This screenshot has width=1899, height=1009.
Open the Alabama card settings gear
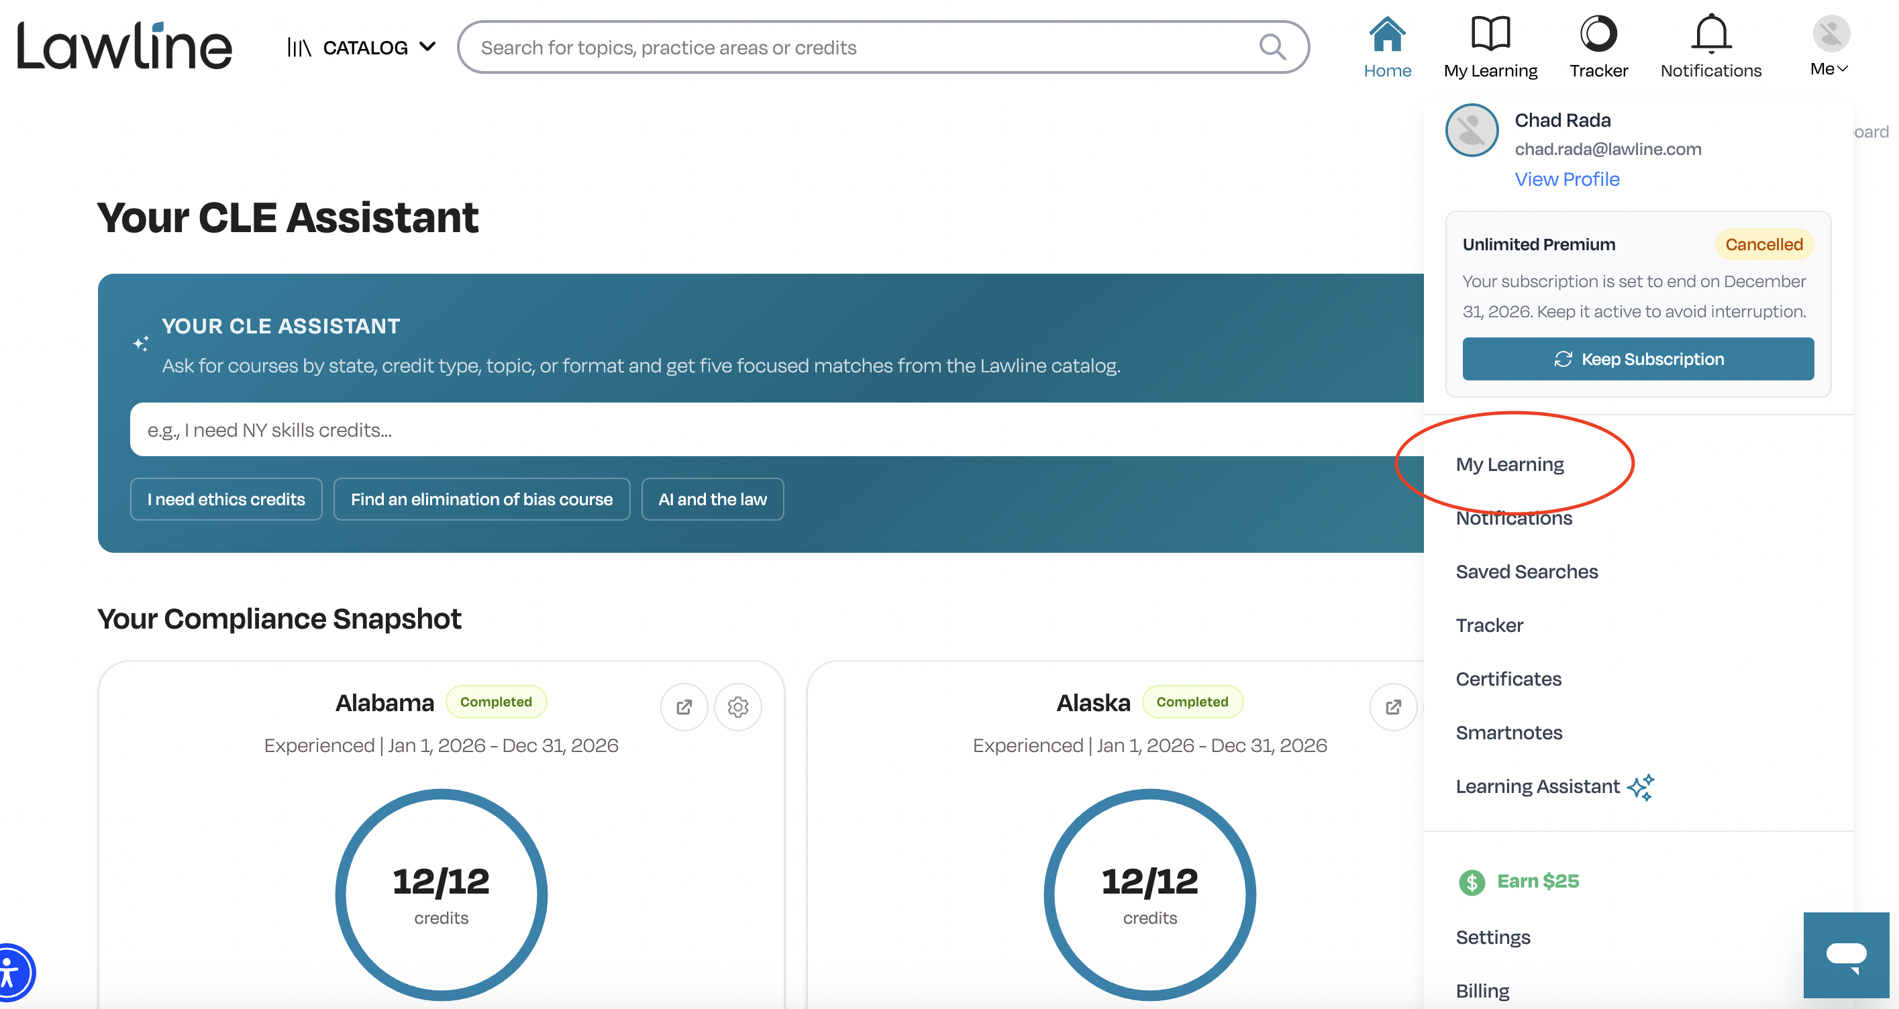coord(738,707)
